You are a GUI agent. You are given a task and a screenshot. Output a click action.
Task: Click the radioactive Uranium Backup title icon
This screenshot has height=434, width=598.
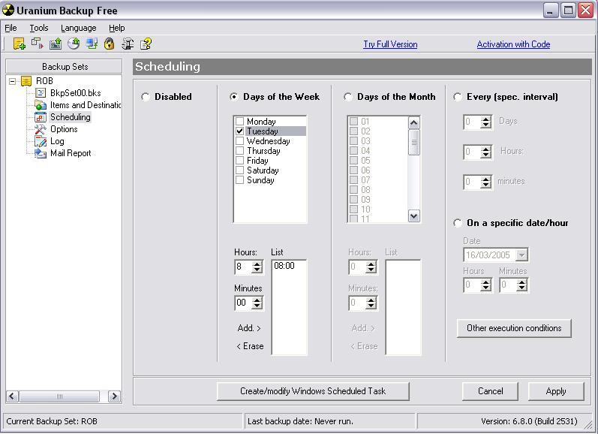point(8,11)
